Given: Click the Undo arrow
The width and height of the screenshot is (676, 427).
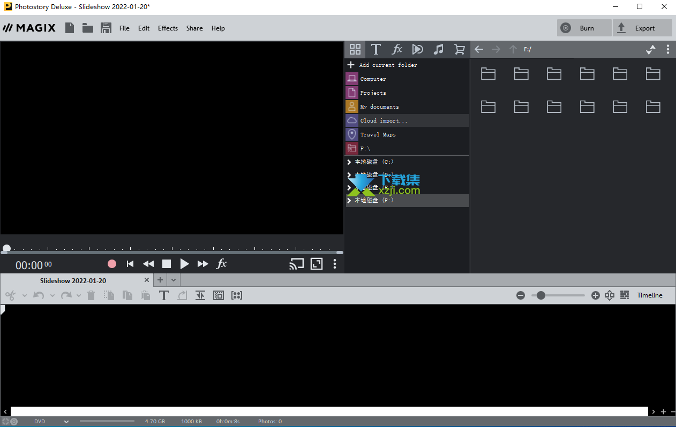Looking at the screenshot, I should click(39, 295).
